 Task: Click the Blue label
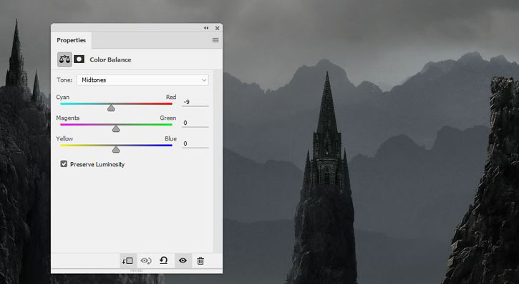click(171, 138)
